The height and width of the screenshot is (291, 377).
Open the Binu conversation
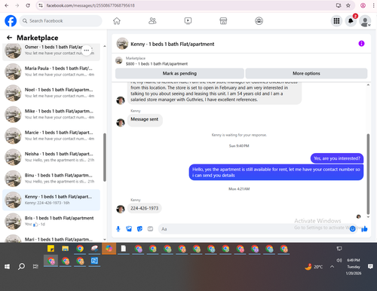coord(51,178)
